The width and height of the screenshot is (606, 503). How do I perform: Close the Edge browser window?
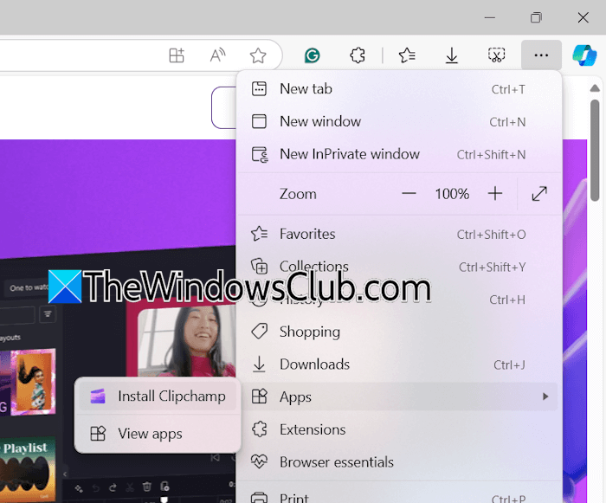coord(583,17)
